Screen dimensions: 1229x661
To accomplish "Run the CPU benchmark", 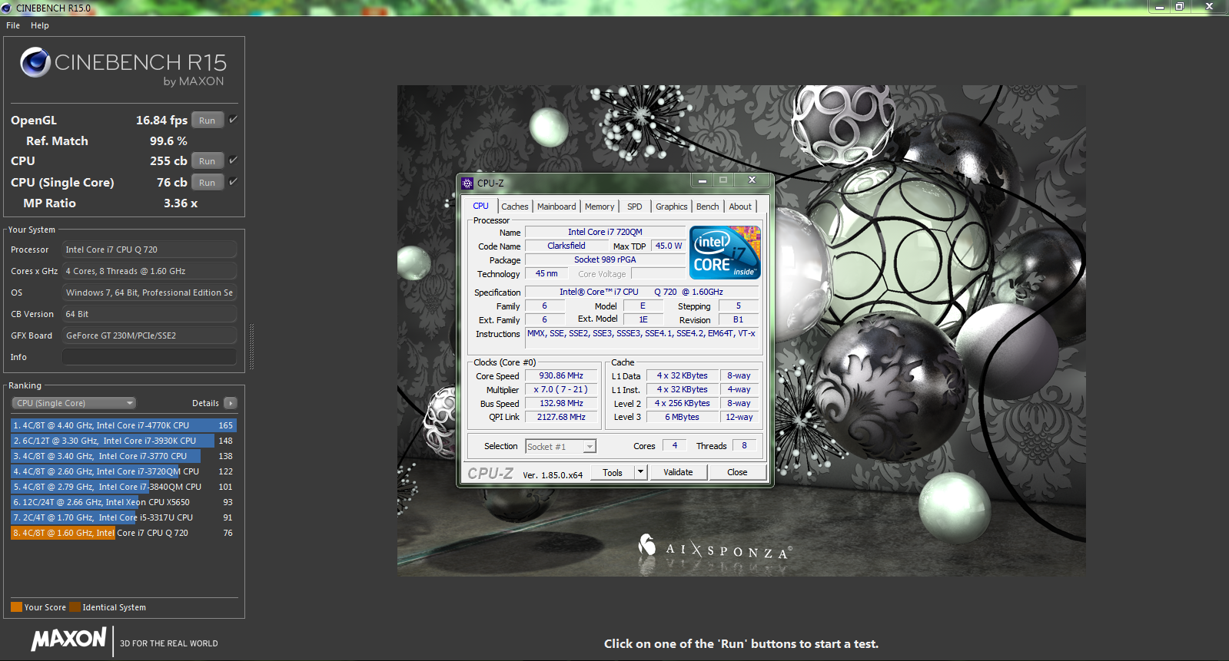I will [x=208, y=161].
